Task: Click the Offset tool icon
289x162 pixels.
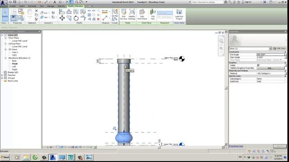Action: coord(69,12)
